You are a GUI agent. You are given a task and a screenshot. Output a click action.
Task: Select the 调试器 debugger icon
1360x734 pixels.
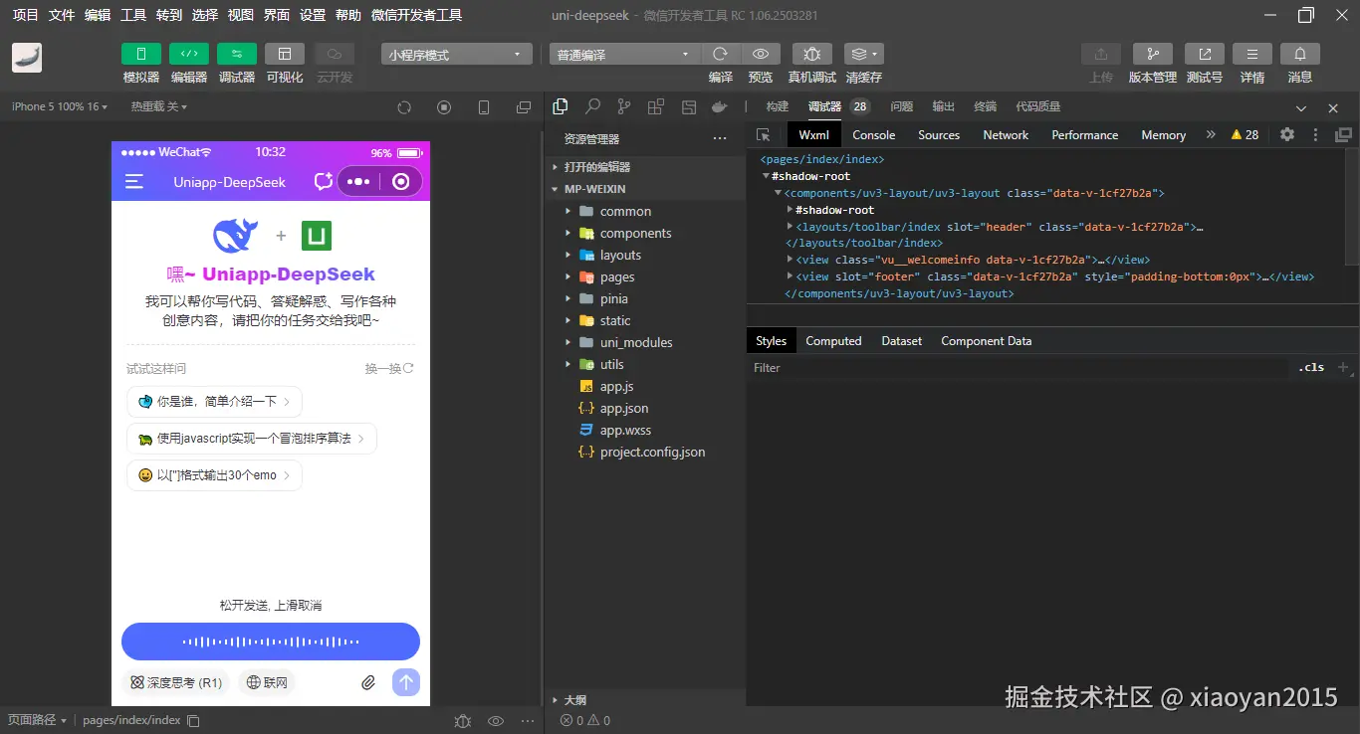(236, 63)
